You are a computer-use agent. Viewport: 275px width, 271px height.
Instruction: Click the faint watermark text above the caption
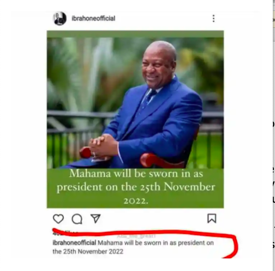136,236
